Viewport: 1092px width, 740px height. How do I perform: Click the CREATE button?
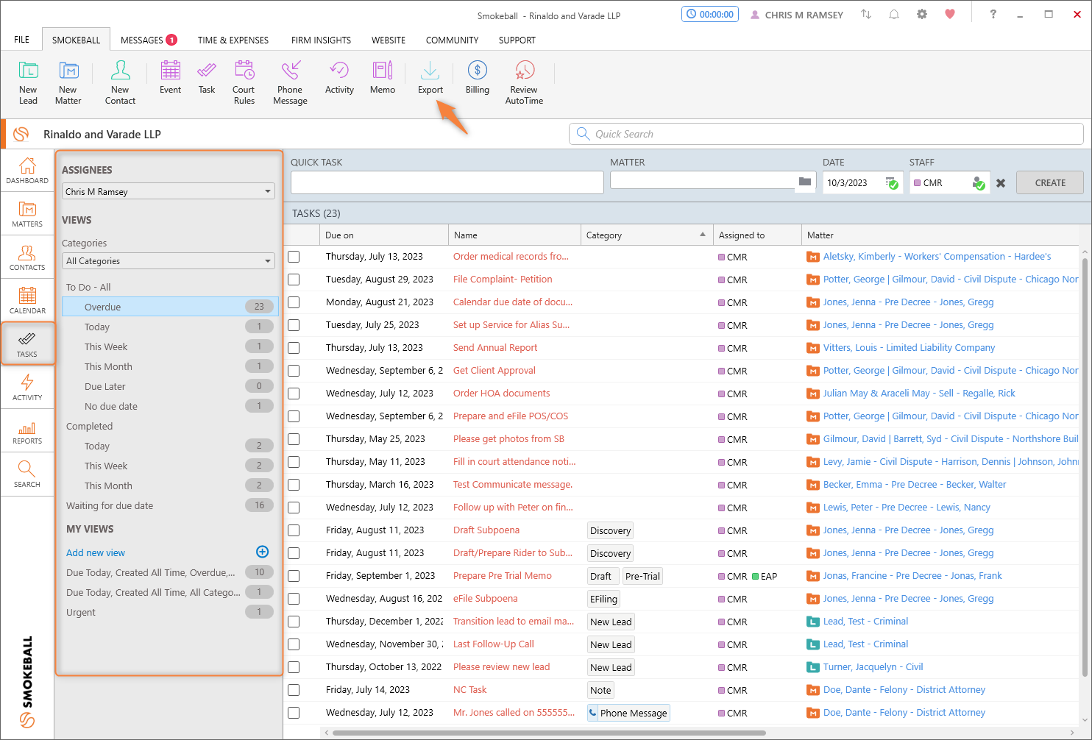point(1050,182)
